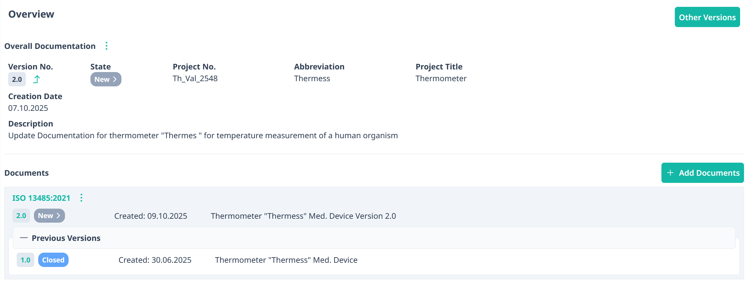Click the Created: 30.06.2025 date text
The width and height of the screenshot is (745, 281).
[x=155, y=260]
